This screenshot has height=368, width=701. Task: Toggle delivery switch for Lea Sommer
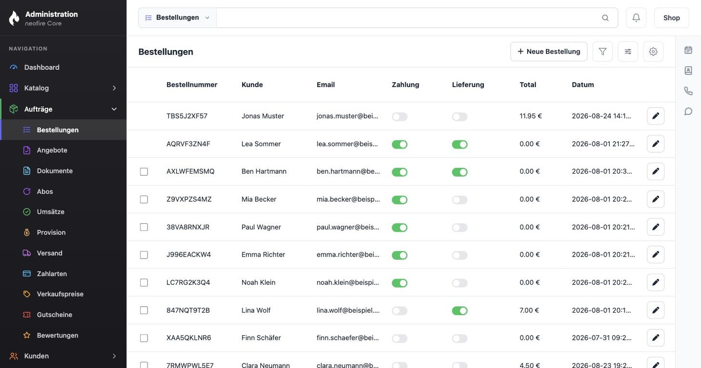(460, 144)
